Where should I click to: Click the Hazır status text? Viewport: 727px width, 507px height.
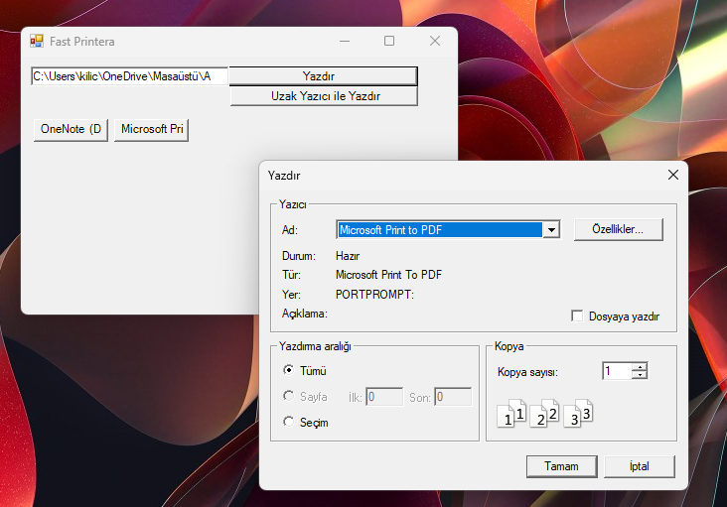pos(348,256)
